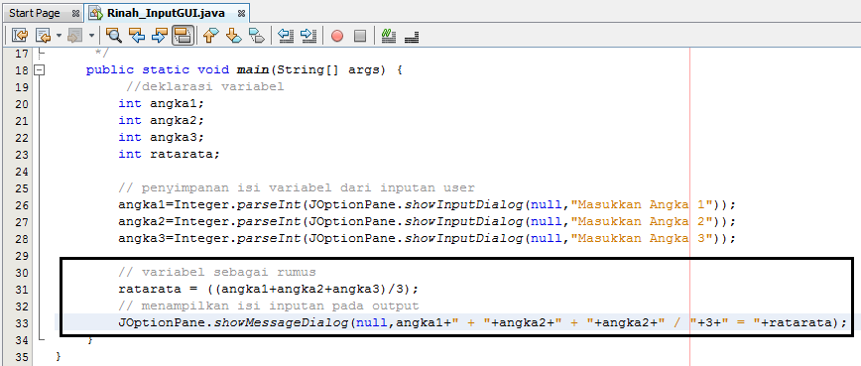The image size is (861, 366).
Task: Place cursor on 'int angka1;' line
Action: (x=161, y=104)
